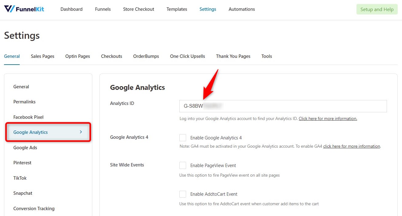The image size is (402, 216).
Task: Select Facebook Pixel in the sidebar
Action: click(x=28, y=117)
